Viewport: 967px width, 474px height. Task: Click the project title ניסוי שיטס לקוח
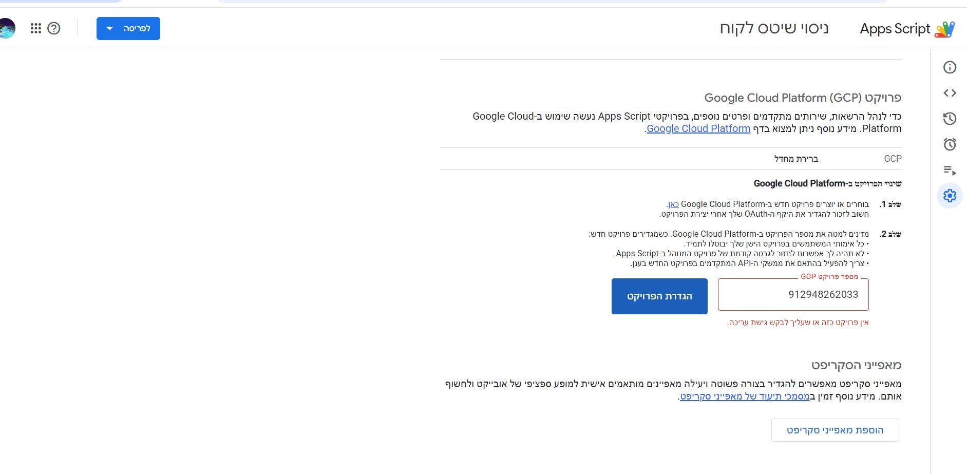tap(774, 28)
